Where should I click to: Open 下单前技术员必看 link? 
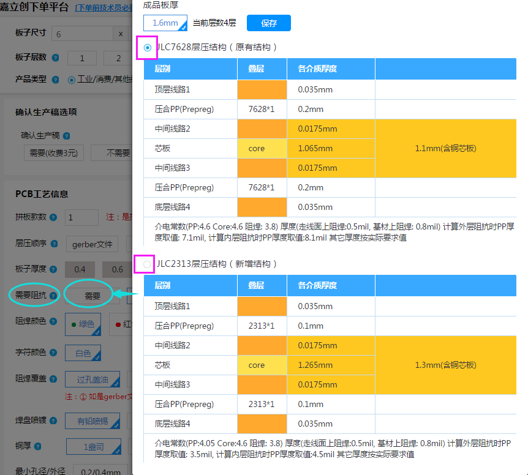pyautogui.click(x=103, y=8)
